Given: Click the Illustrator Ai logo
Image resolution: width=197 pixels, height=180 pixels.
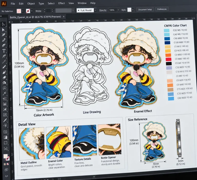Looking at the screenshot, I should [4, 4].
